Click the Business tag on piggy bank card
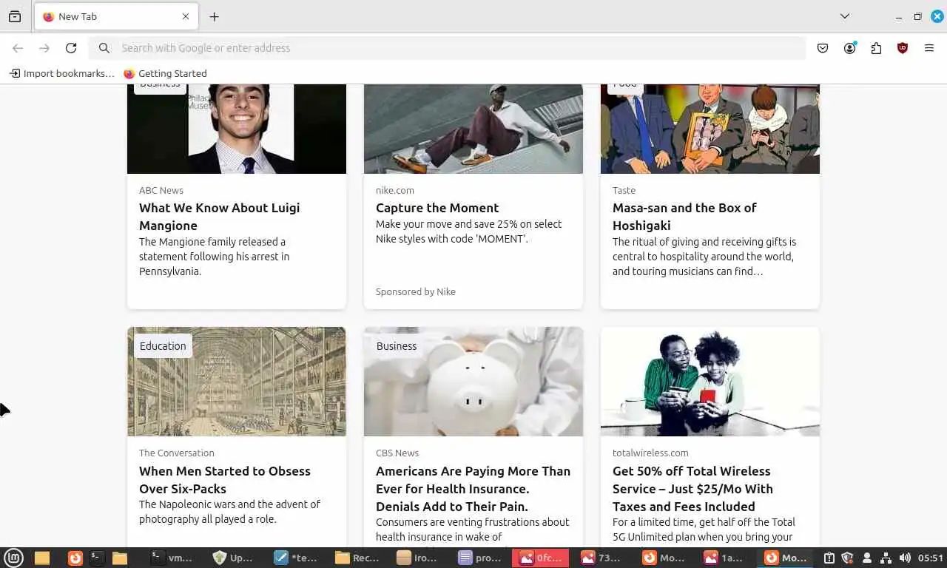The height and width of the screenshot is (568, 947). click(397, 346)
